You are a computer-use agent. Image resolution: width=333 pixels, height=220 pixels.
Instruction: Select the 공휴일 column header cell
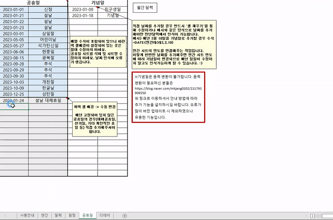pyautogui.click(x=33, y=3)
